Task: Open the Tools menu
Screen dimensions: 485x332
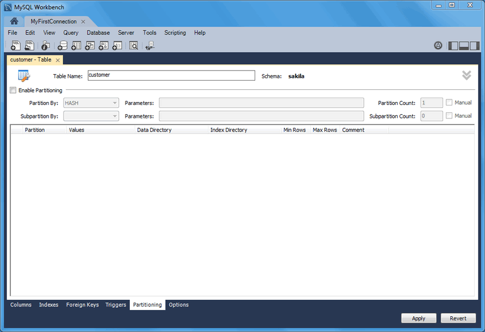Action: click(149, 33)
